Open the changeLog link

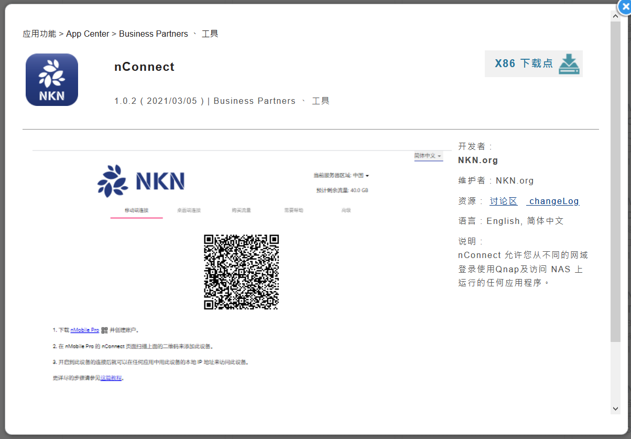[x=553, y=201]
